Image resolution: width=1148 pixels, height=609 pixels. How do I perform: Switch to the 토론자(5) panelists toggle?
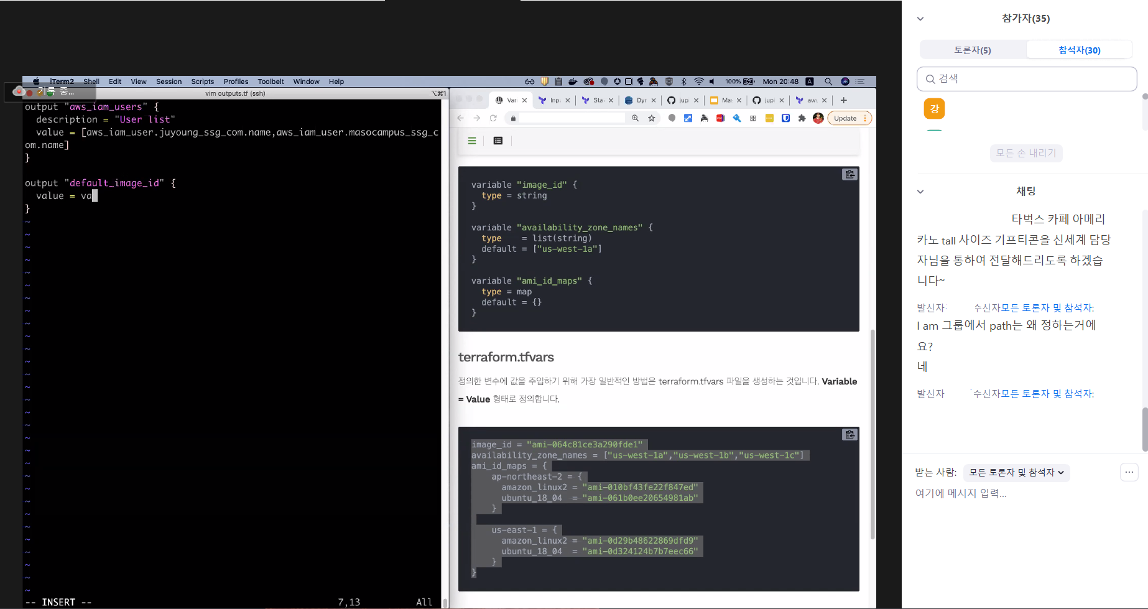pos(973,50)
